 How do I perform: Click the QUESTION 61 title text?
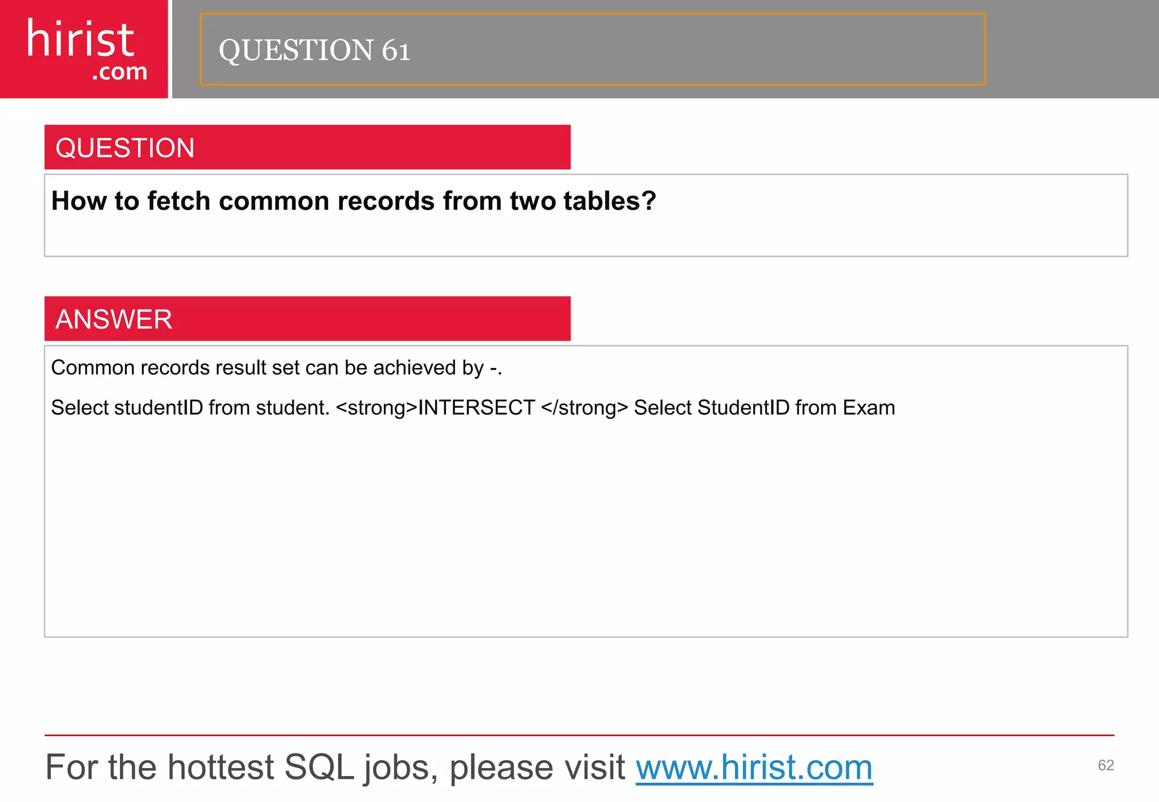click(314, 50)
